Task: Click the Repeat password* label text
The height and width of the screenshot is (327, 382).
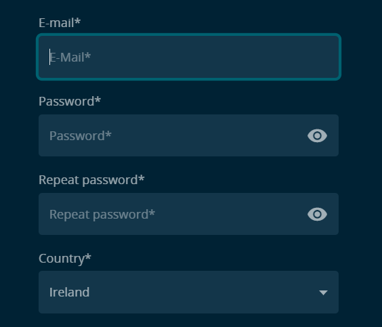Action: point(91,180)
